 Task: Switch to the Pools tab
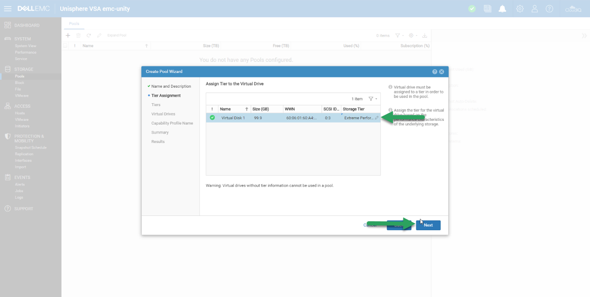[x=74, y=24]
